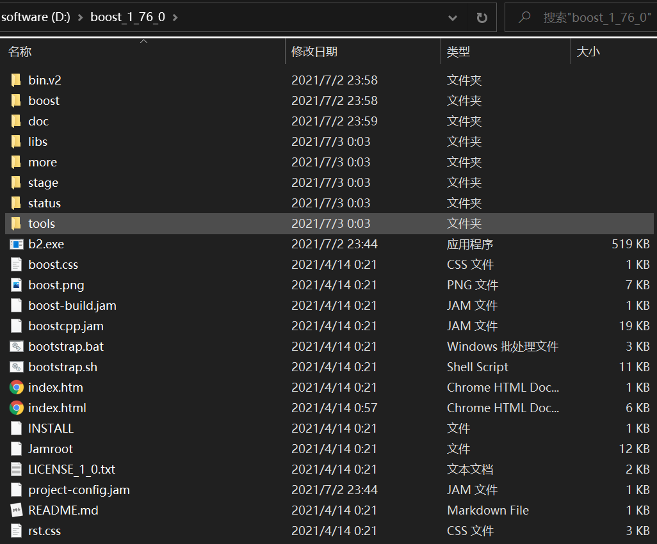
Task: Select the file name bootstrap.sh
Action: pos(62,367)
